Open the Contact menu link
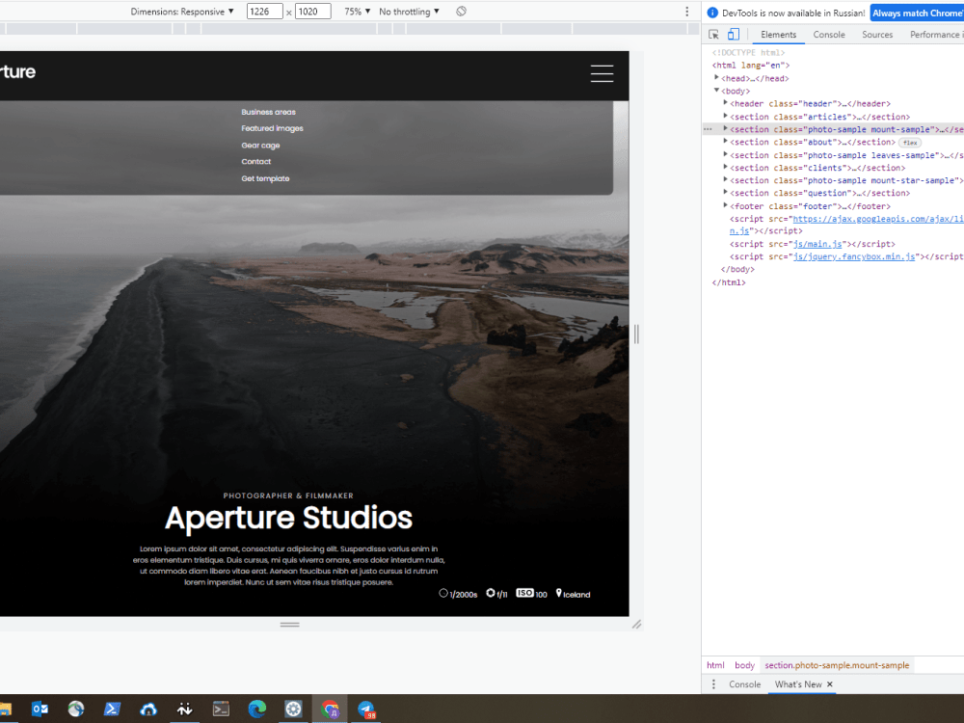The image size is (964, 723). (x=255, y=162)
